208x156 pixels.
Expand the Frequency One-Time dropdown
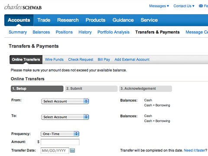(60, 134)
